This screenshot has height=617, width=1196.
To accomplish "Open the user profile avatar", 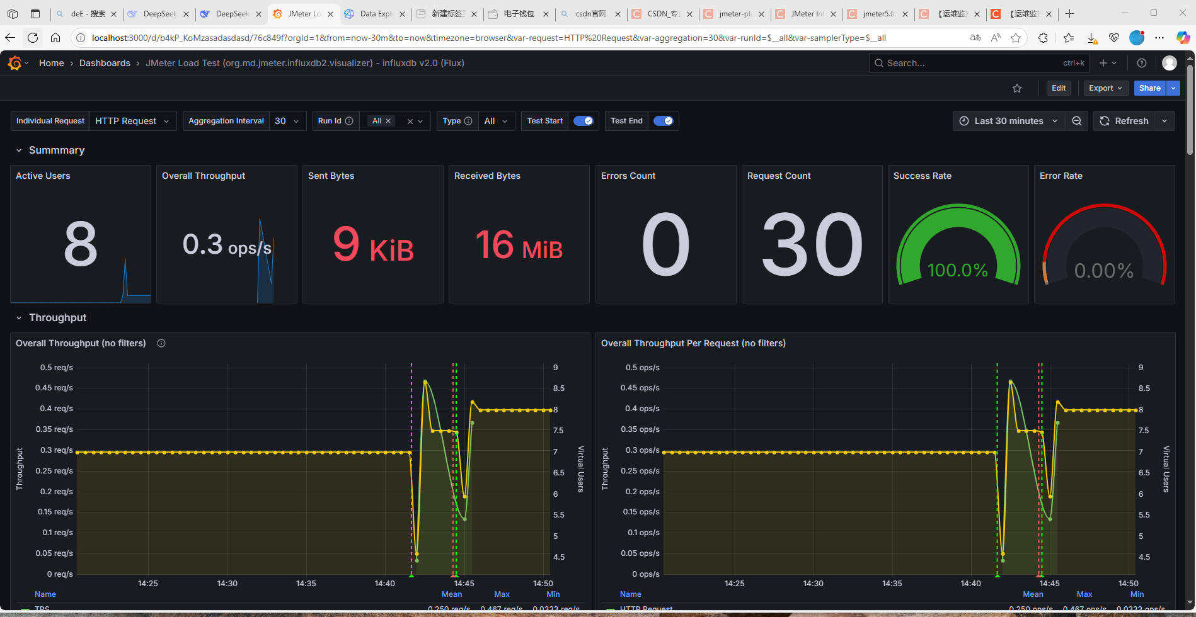I will pos(1170,63).
